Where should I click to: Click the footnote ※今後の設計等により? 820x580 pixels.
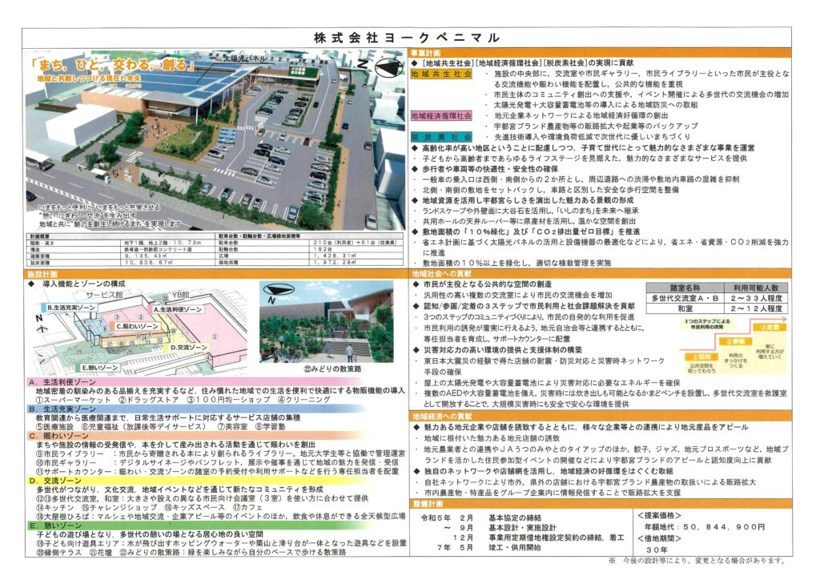(x=697, y=561)
